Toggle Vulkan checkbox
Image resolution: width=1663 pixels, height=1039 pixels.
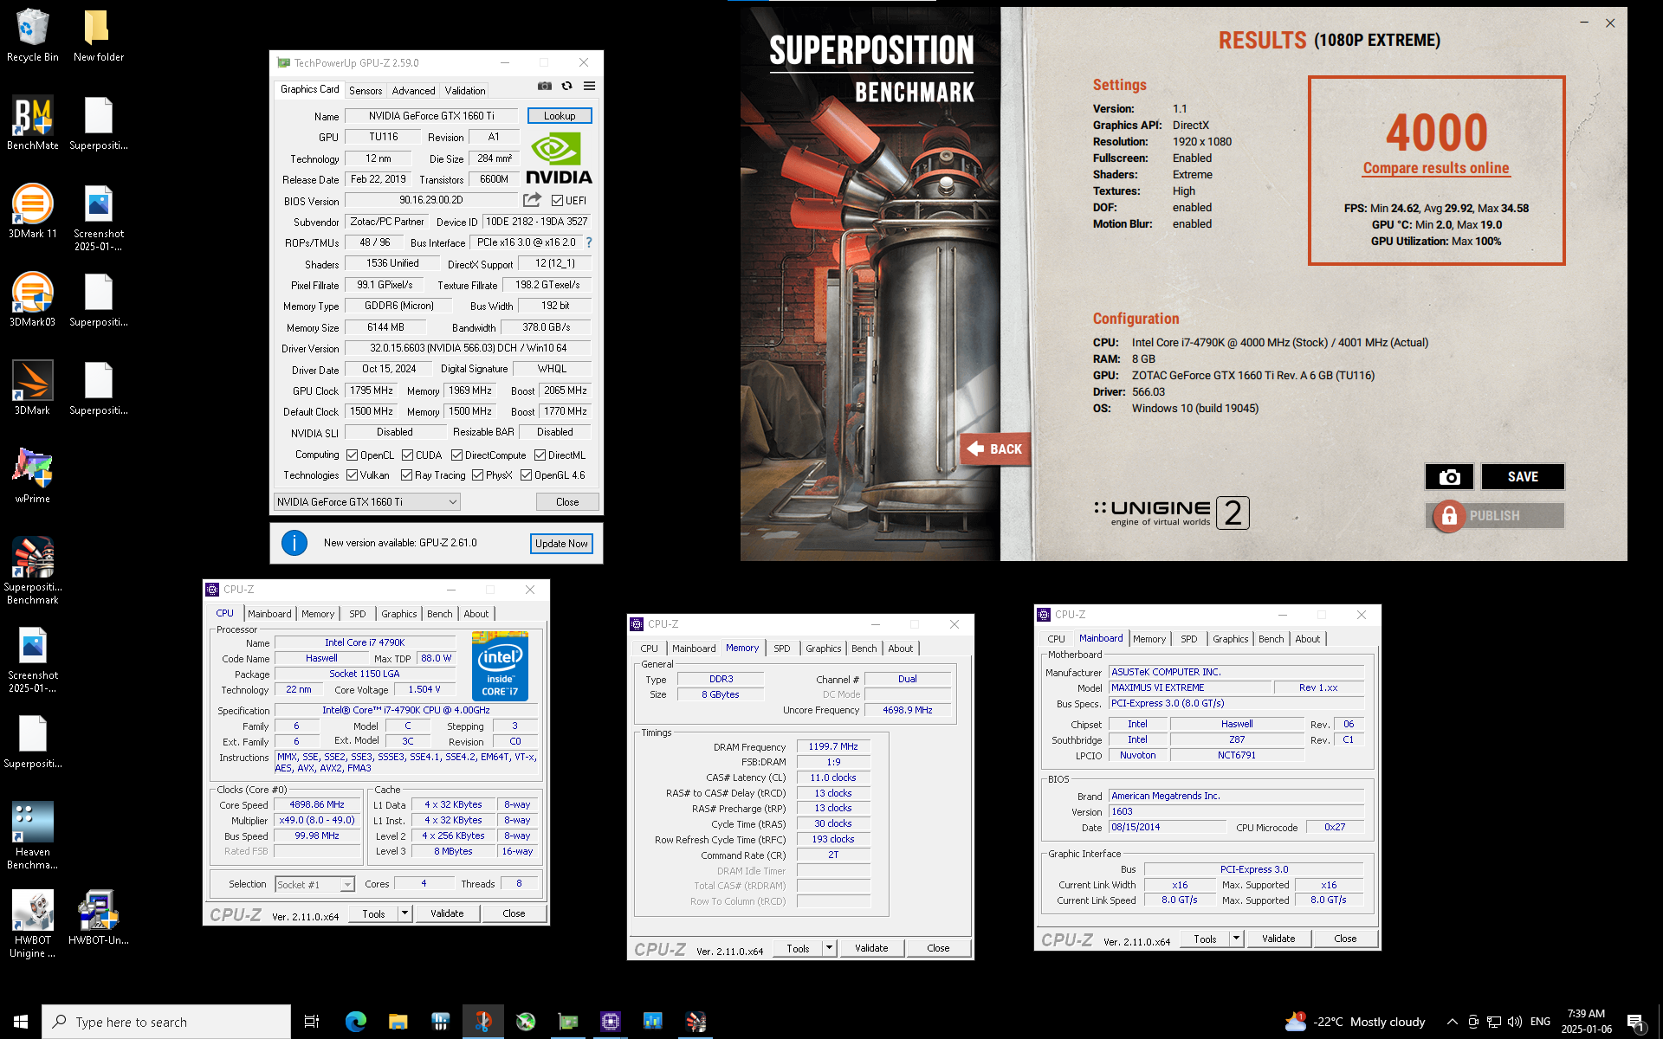[353, 475]
